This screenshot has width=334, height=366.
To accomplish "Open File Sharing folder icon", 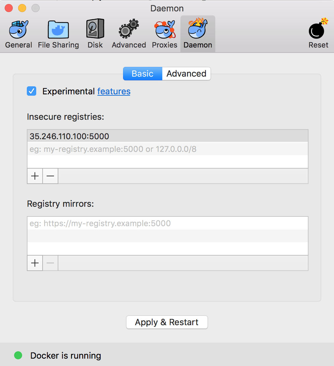I will point(58,30).
